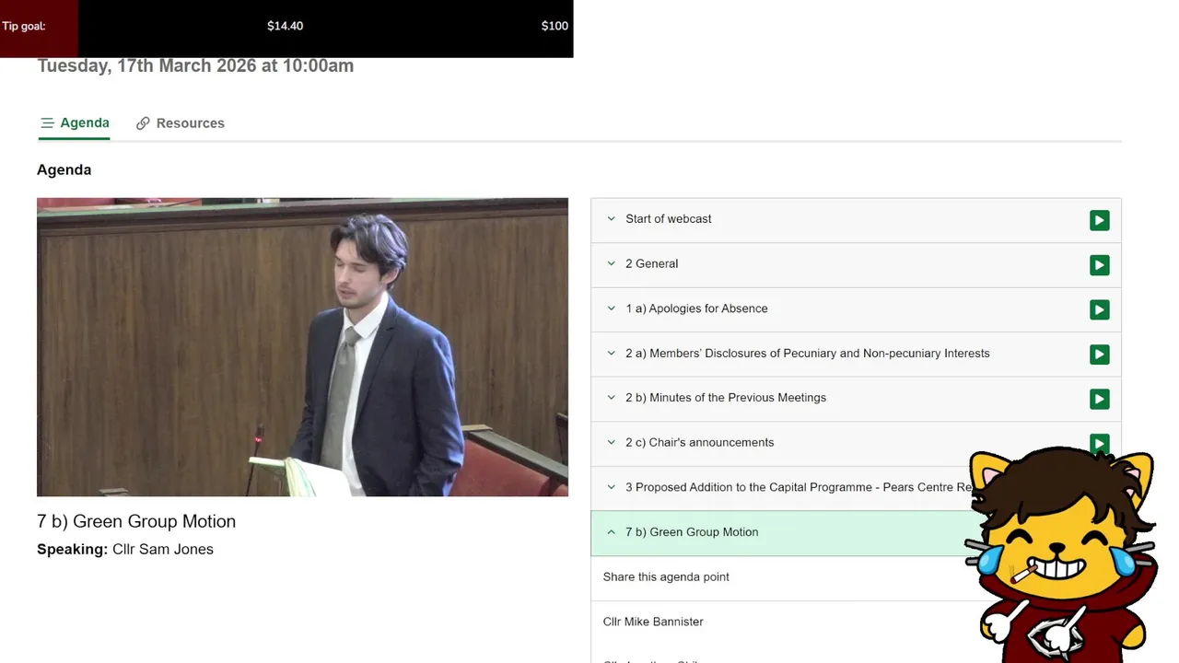Click Share this agenda point
This screenshot has height=663, width=1179.
[x=666, y=576]
